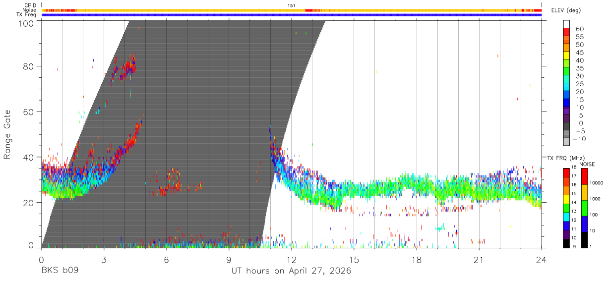Select the 13 MHz frequency label
This screenshot has height=281, width=609.
click(573, 212)
